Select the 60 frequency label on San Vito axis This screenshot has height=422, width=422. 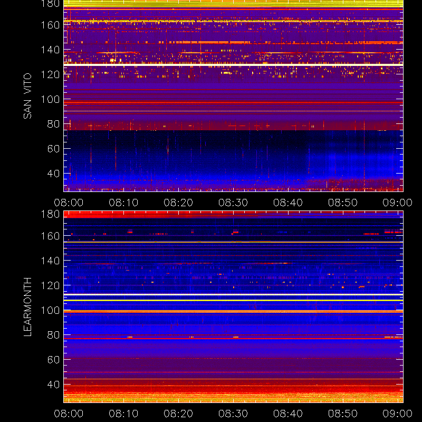[53, 149]
